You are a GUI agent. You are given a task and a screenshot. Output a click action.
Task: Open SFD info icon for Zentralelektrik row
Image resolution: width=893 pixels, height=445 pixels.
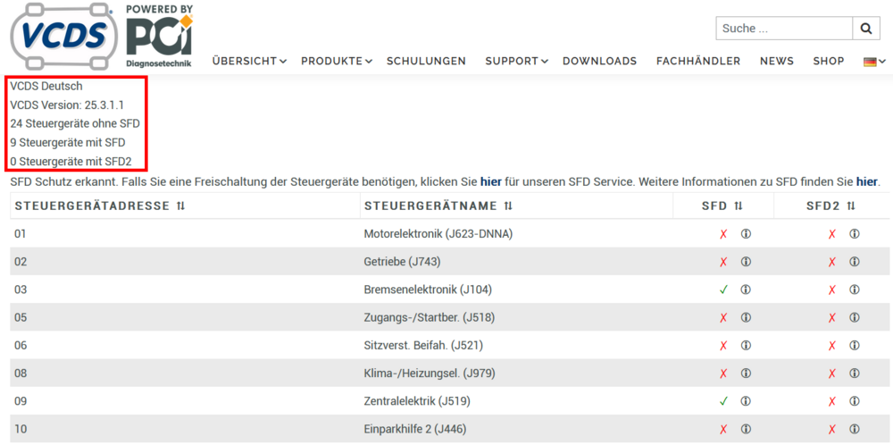[x=746, y=401]
